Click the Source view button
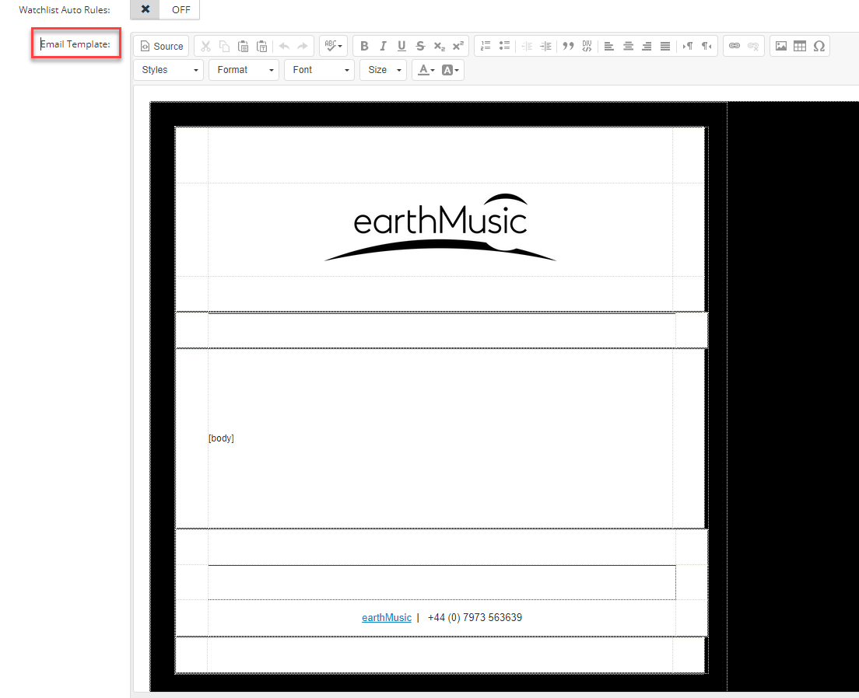The width and height of the screenshot is (859, 698). pos(162,46)
